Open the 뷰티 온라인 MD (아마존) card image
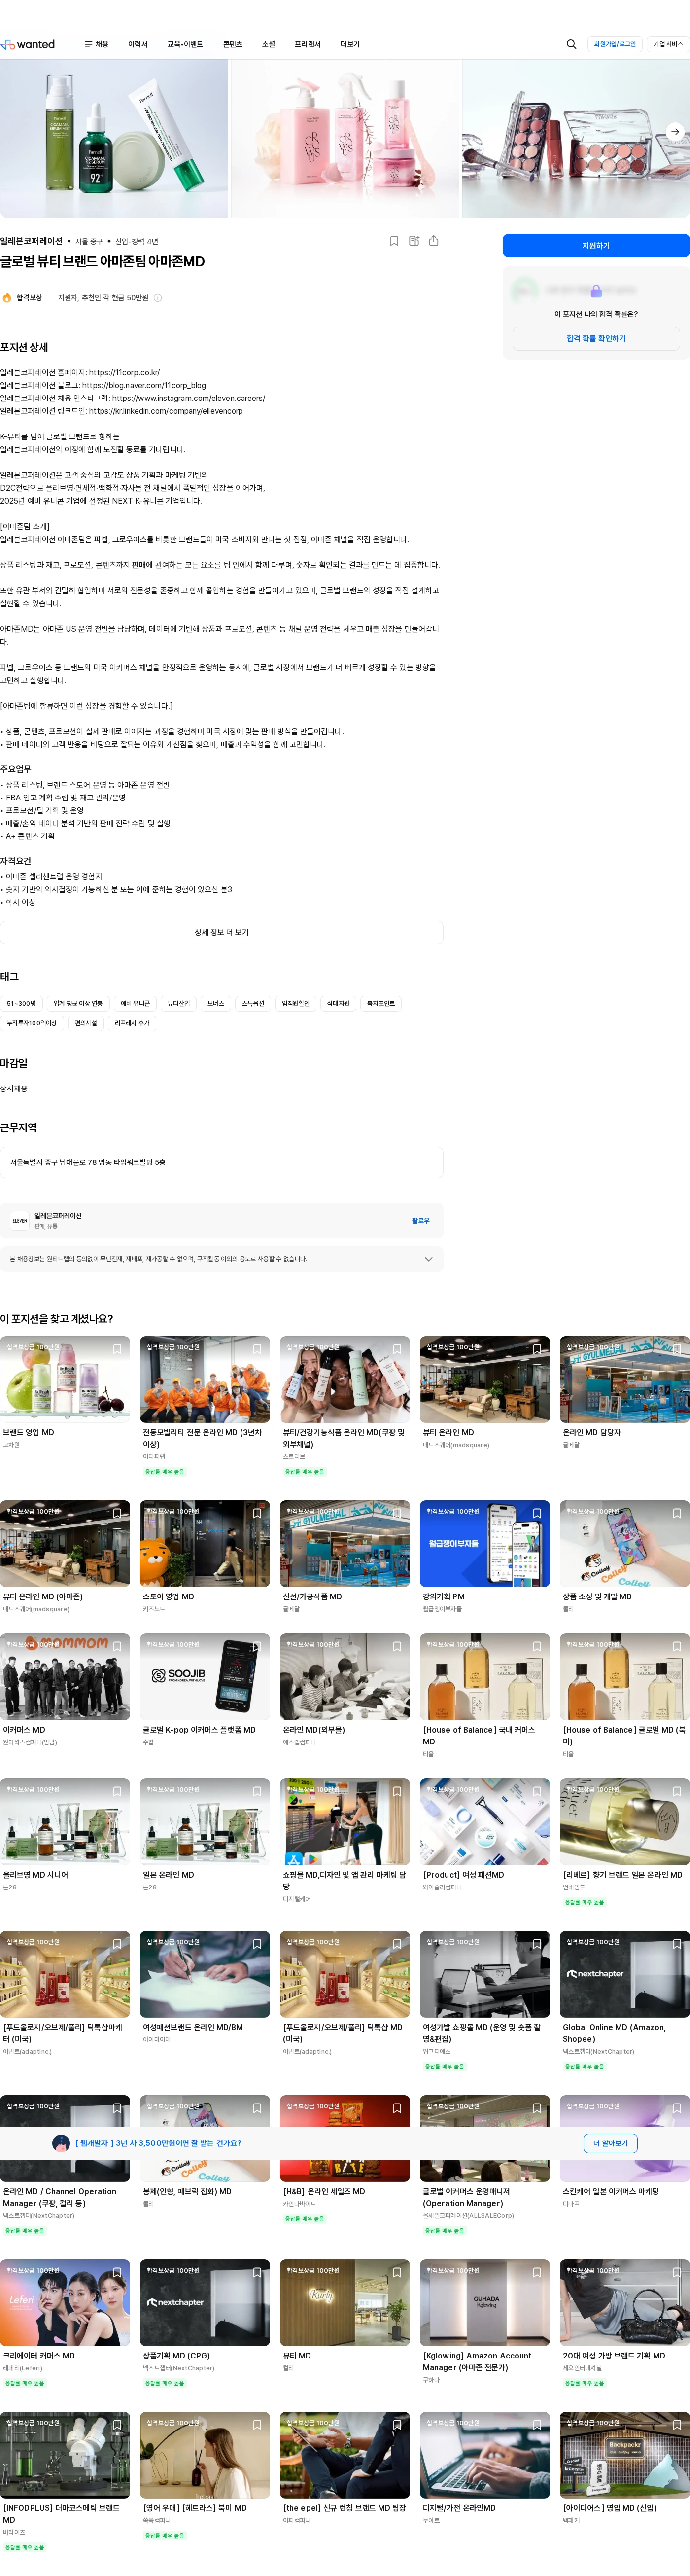Screen dimensions: 690x2576 pyautogui.click(x=65, y=1543)
